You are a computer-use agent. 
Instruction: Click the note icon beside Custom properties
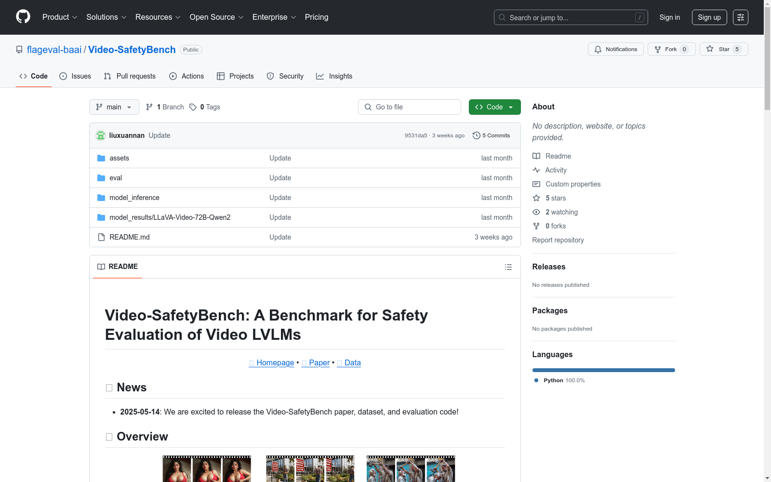(x=536, y=184)
